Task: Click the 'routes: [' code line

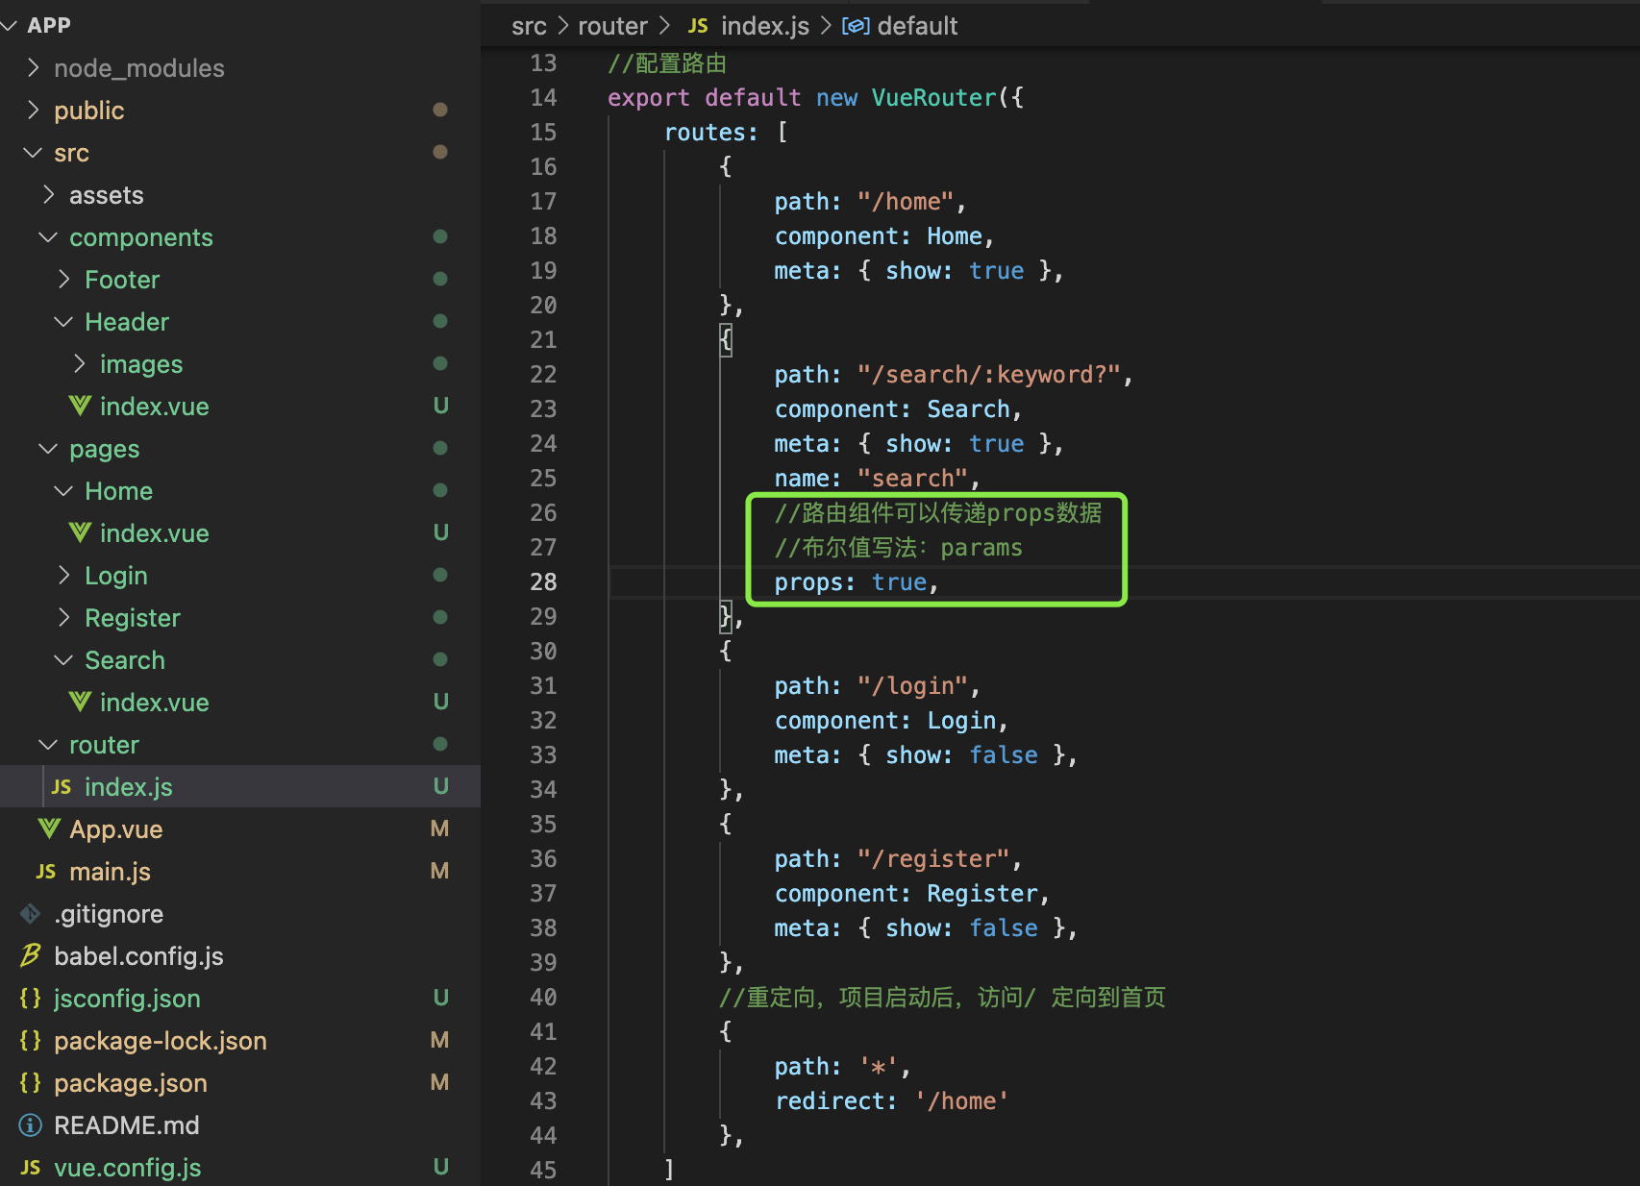Action: pyautogui.click(x=727, y=133)
